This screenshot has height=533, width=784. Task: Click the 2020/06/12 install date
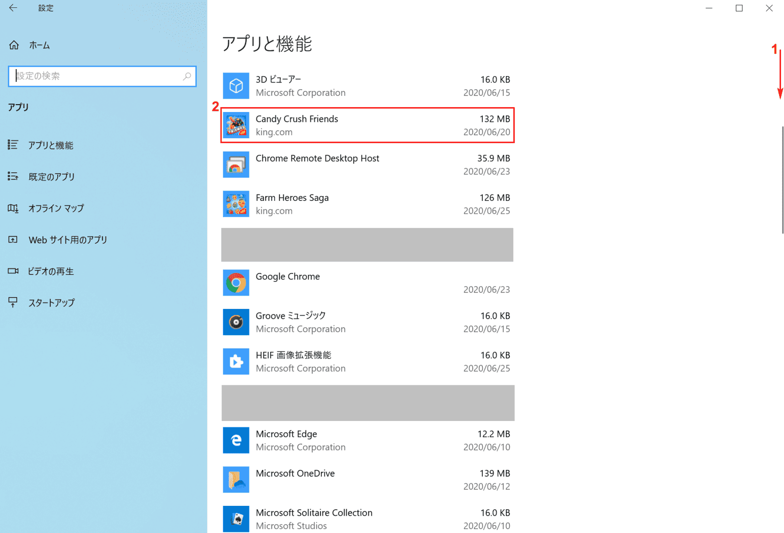(487, 487)
